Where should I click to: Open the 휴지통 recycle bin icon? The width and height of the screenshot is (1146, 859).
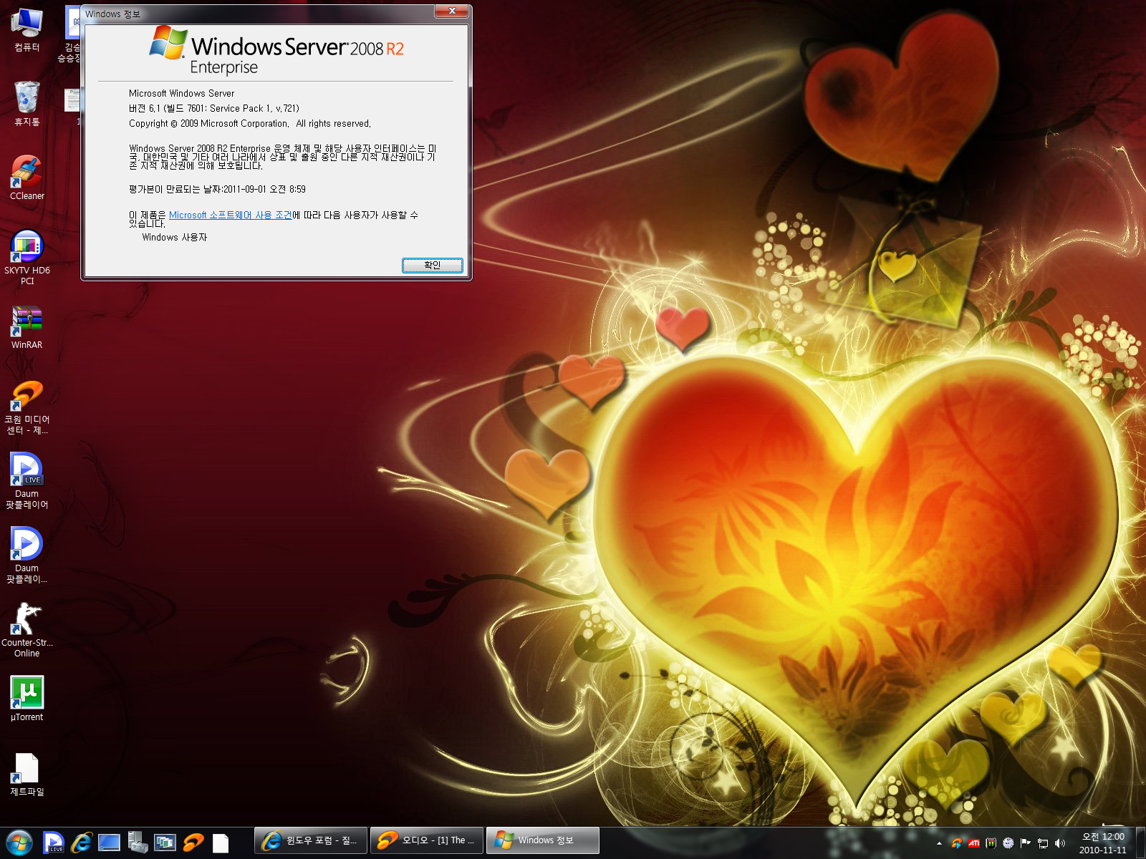pyautogui.click(x=27, y=102)
